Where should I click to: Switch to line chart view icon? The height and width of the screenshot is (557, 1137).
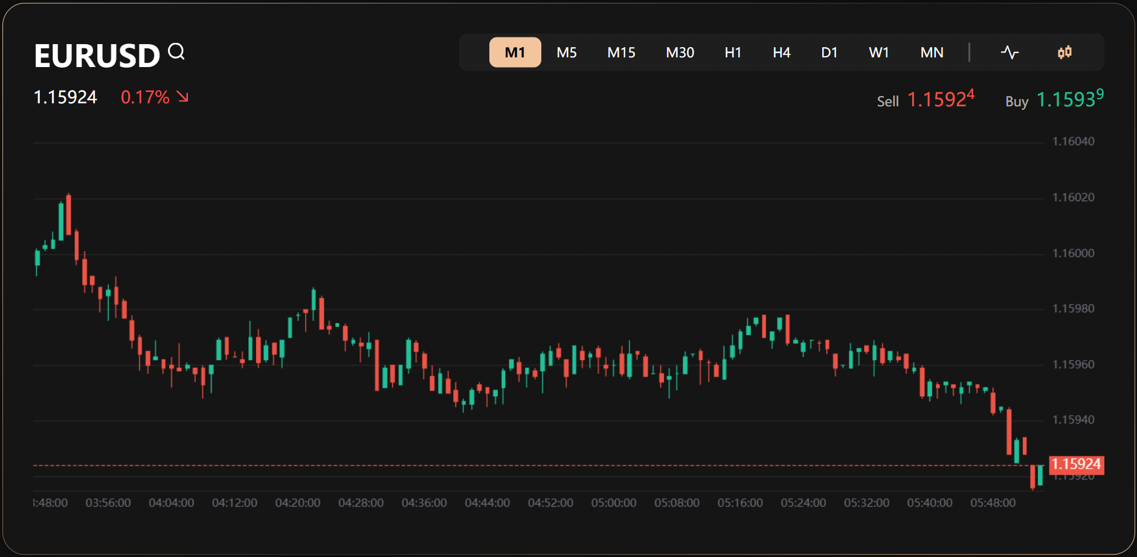click(1009, 53)
